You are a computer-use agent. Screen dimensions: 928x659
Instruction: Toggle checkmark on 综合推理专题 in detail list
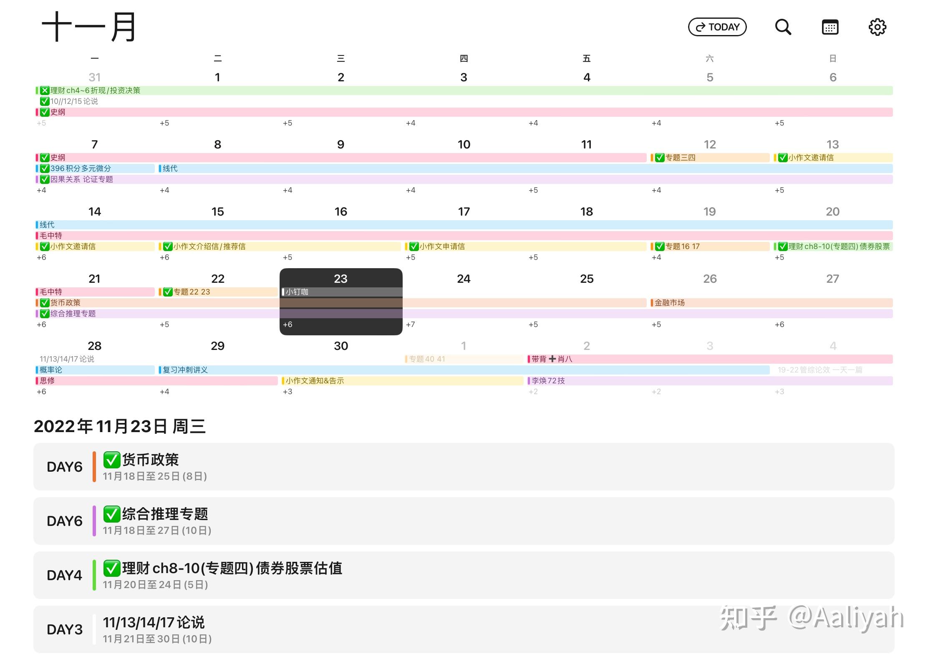tap(112, 514)
